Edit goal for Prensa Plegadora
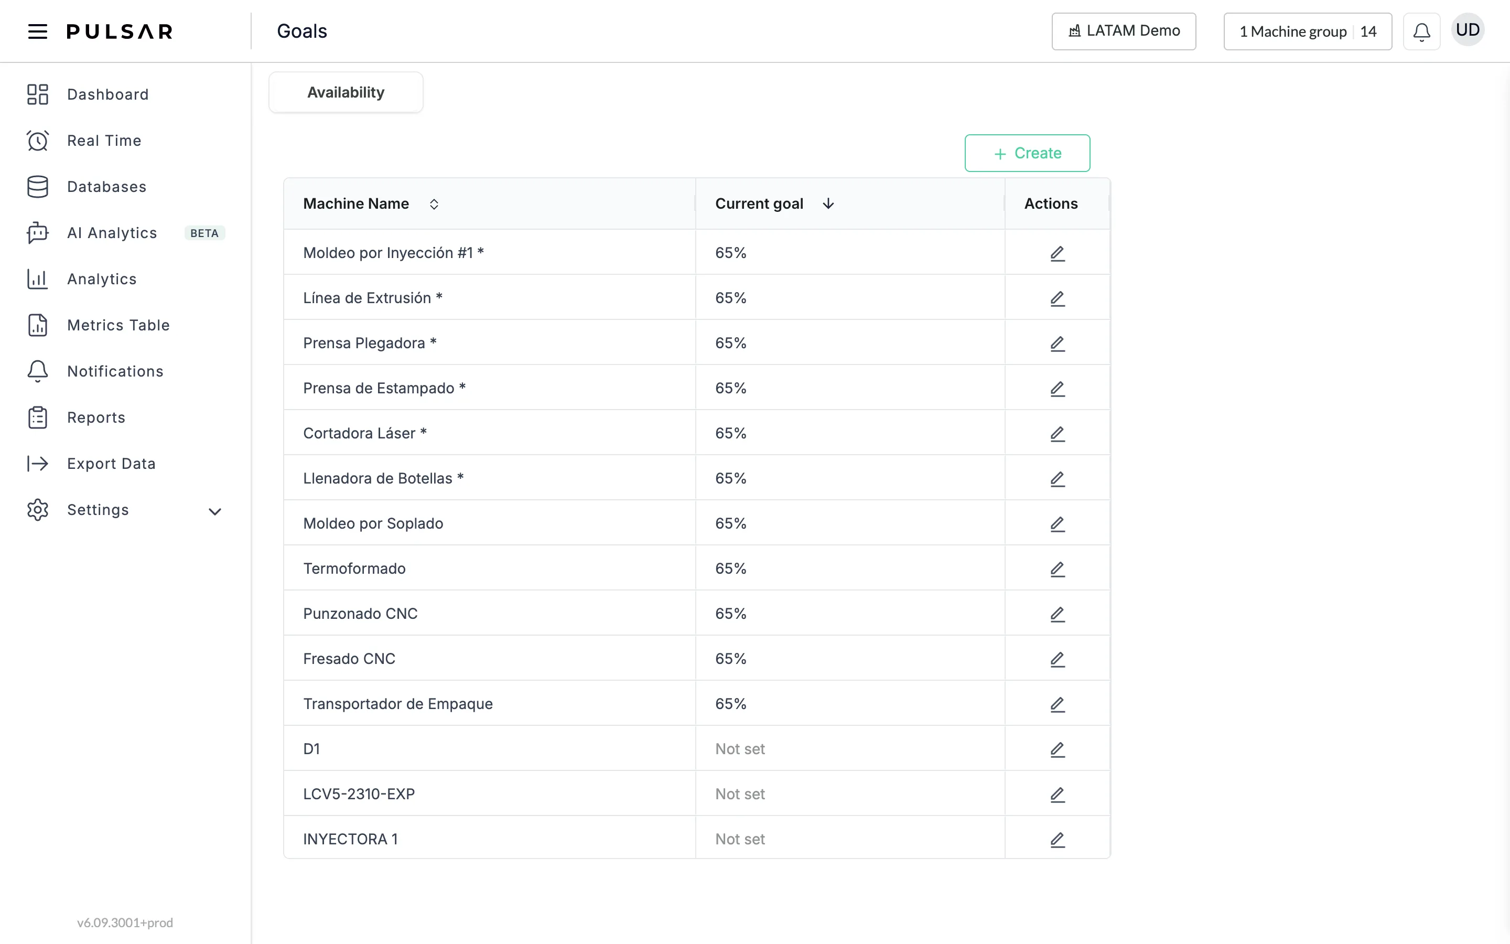Image resolution: width=1510 pixels, height=944 pixels. click(x=1057, y=343)
